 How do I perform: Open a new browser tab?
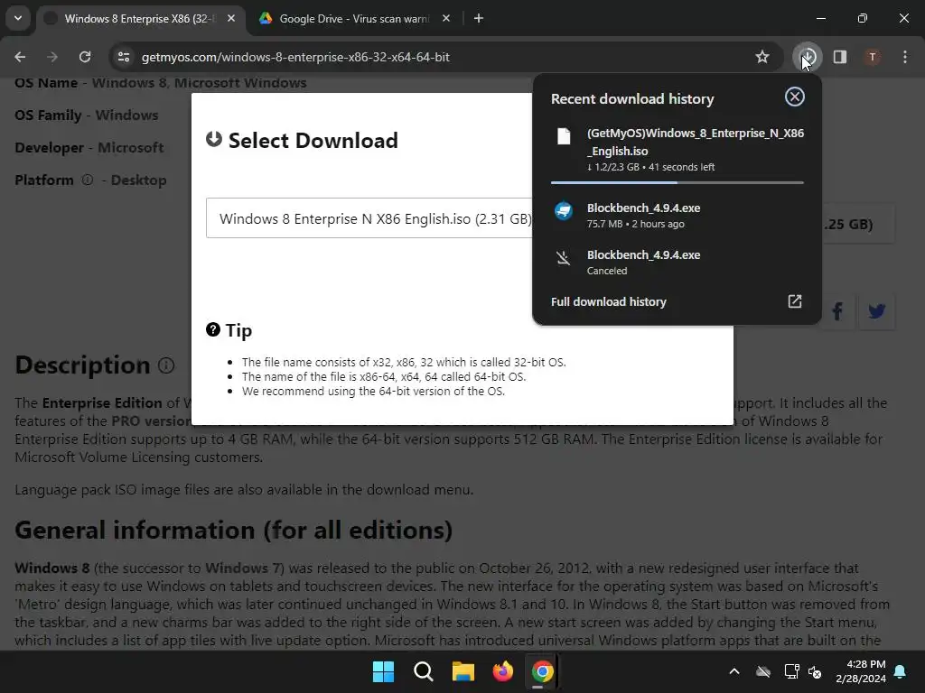[479, 18]
